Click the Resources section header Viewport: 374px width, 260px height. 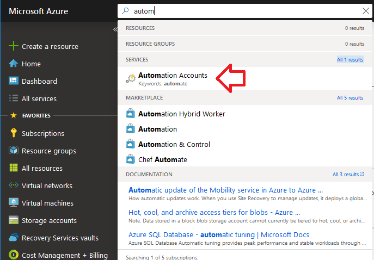tap(140, 28)
